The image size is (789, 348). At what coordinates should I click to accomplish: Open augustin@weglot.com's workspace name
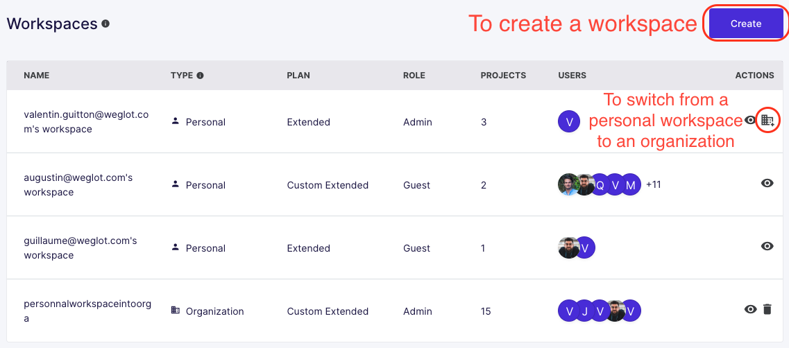coord(78,185)
